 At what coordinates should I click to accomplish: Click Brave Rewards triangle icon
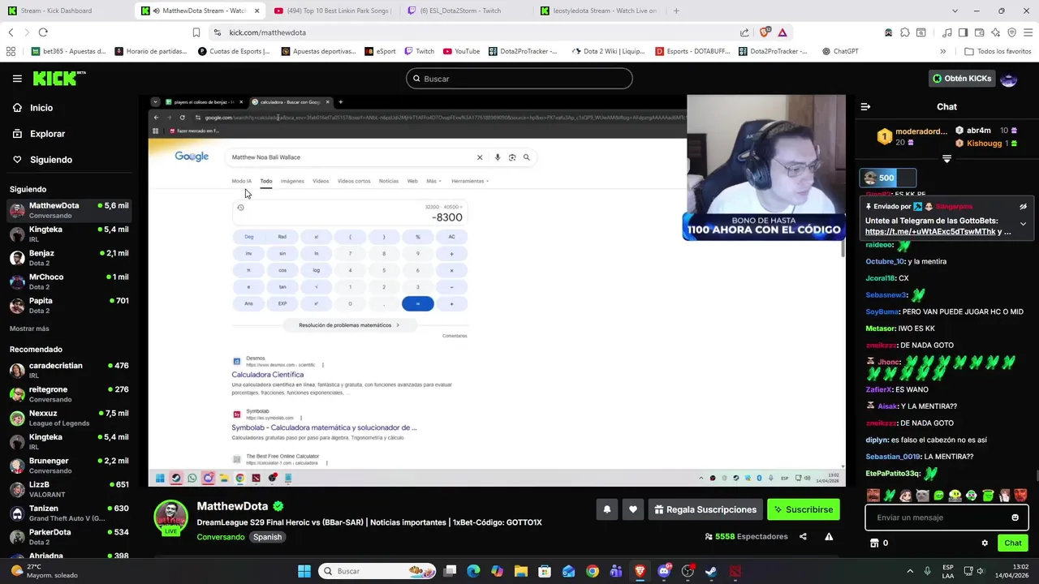[x=782, y=32]
